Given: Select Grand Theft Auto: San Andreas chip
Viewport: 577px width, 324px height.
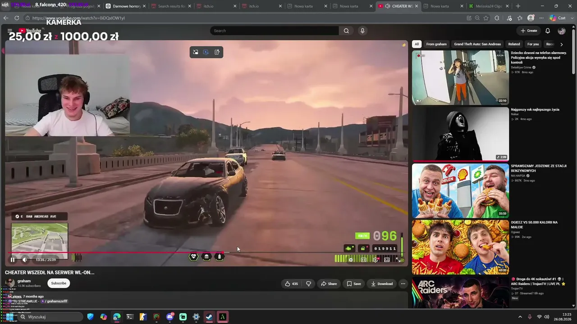Looking at the screenshot, I should coord(477,44).
